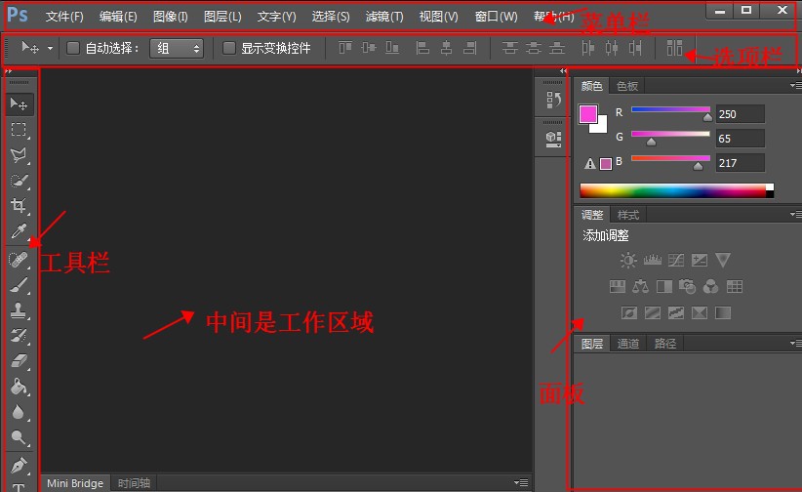This screenshot has width=802, height=492.
Task: Enable the 自动选择 checkbox
Action: pyautogui.click(x=73, y=48)
